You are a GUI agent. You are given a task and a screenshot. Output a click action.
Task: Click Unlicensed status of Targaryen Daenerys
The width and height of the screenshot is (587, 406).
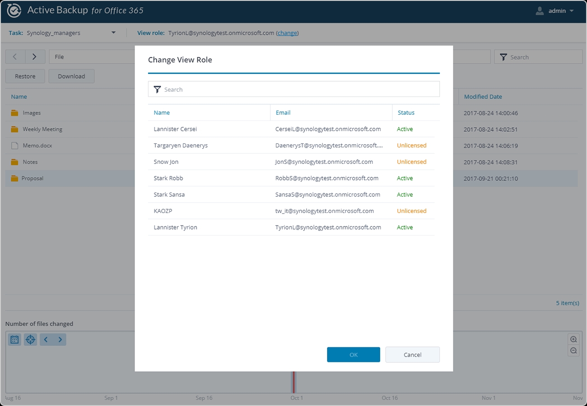pyautogui.click(x=411, y=145)
